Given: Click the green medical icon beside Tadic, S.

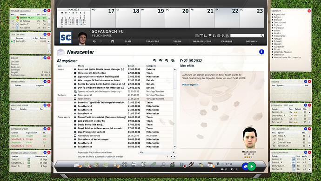Looking at the screenshot, I should pos(29,160).
